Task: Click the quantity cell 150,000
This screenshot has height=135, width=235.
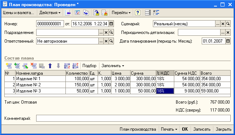Action: [77, 85]
